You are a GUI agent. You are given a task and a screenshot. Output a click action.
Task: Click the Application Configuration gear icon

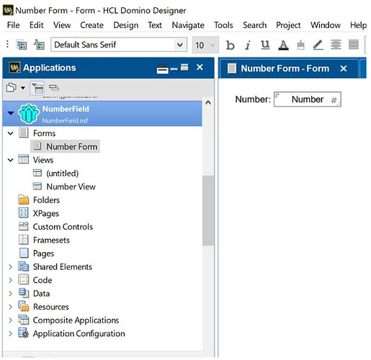[24, 333]
